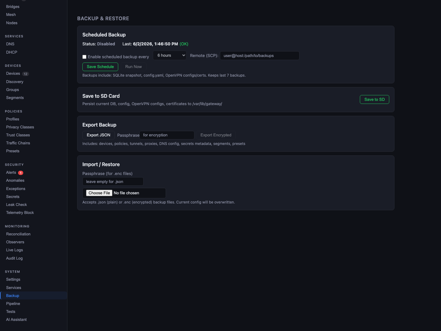The image size is (441, 331).
Task: Open Reconciliation under Monitoring
Action: [18, 234]
